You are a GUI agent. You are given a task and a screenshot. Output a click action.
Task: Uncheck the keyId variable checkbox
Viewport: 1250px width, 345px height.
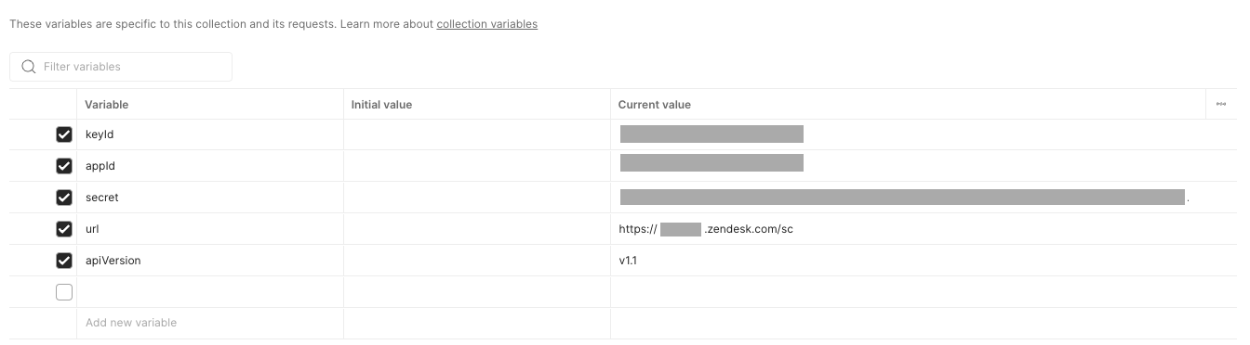64,134
